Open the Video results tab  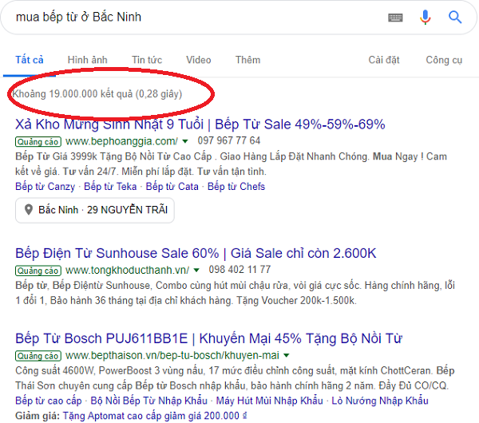click(199, 60)
